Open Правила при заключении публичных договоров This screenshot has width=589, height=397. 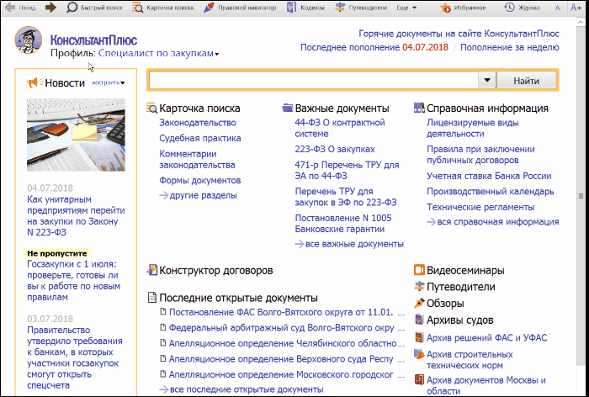tap(480, 155)
